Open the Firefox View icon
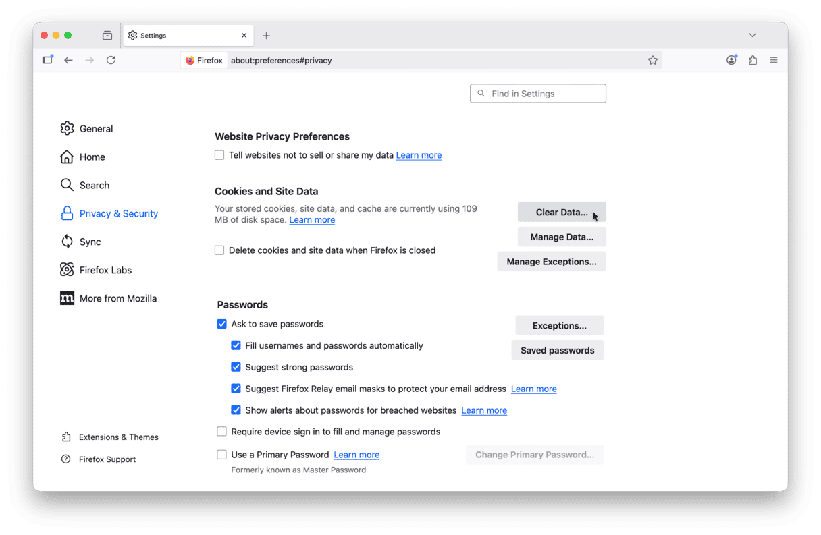 [107, 36]
